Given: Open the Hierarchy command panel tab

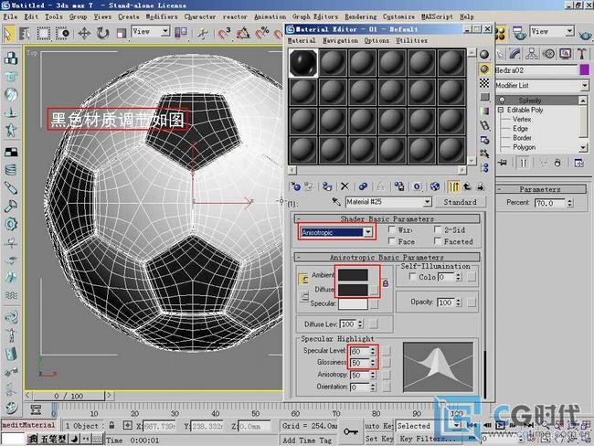Looking at the screenshot, I should pos(532,53).
